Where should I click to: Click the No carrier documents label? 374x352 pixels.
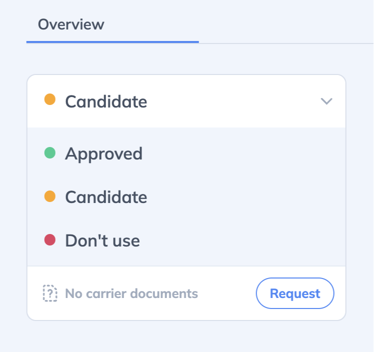tap(131, 293)
